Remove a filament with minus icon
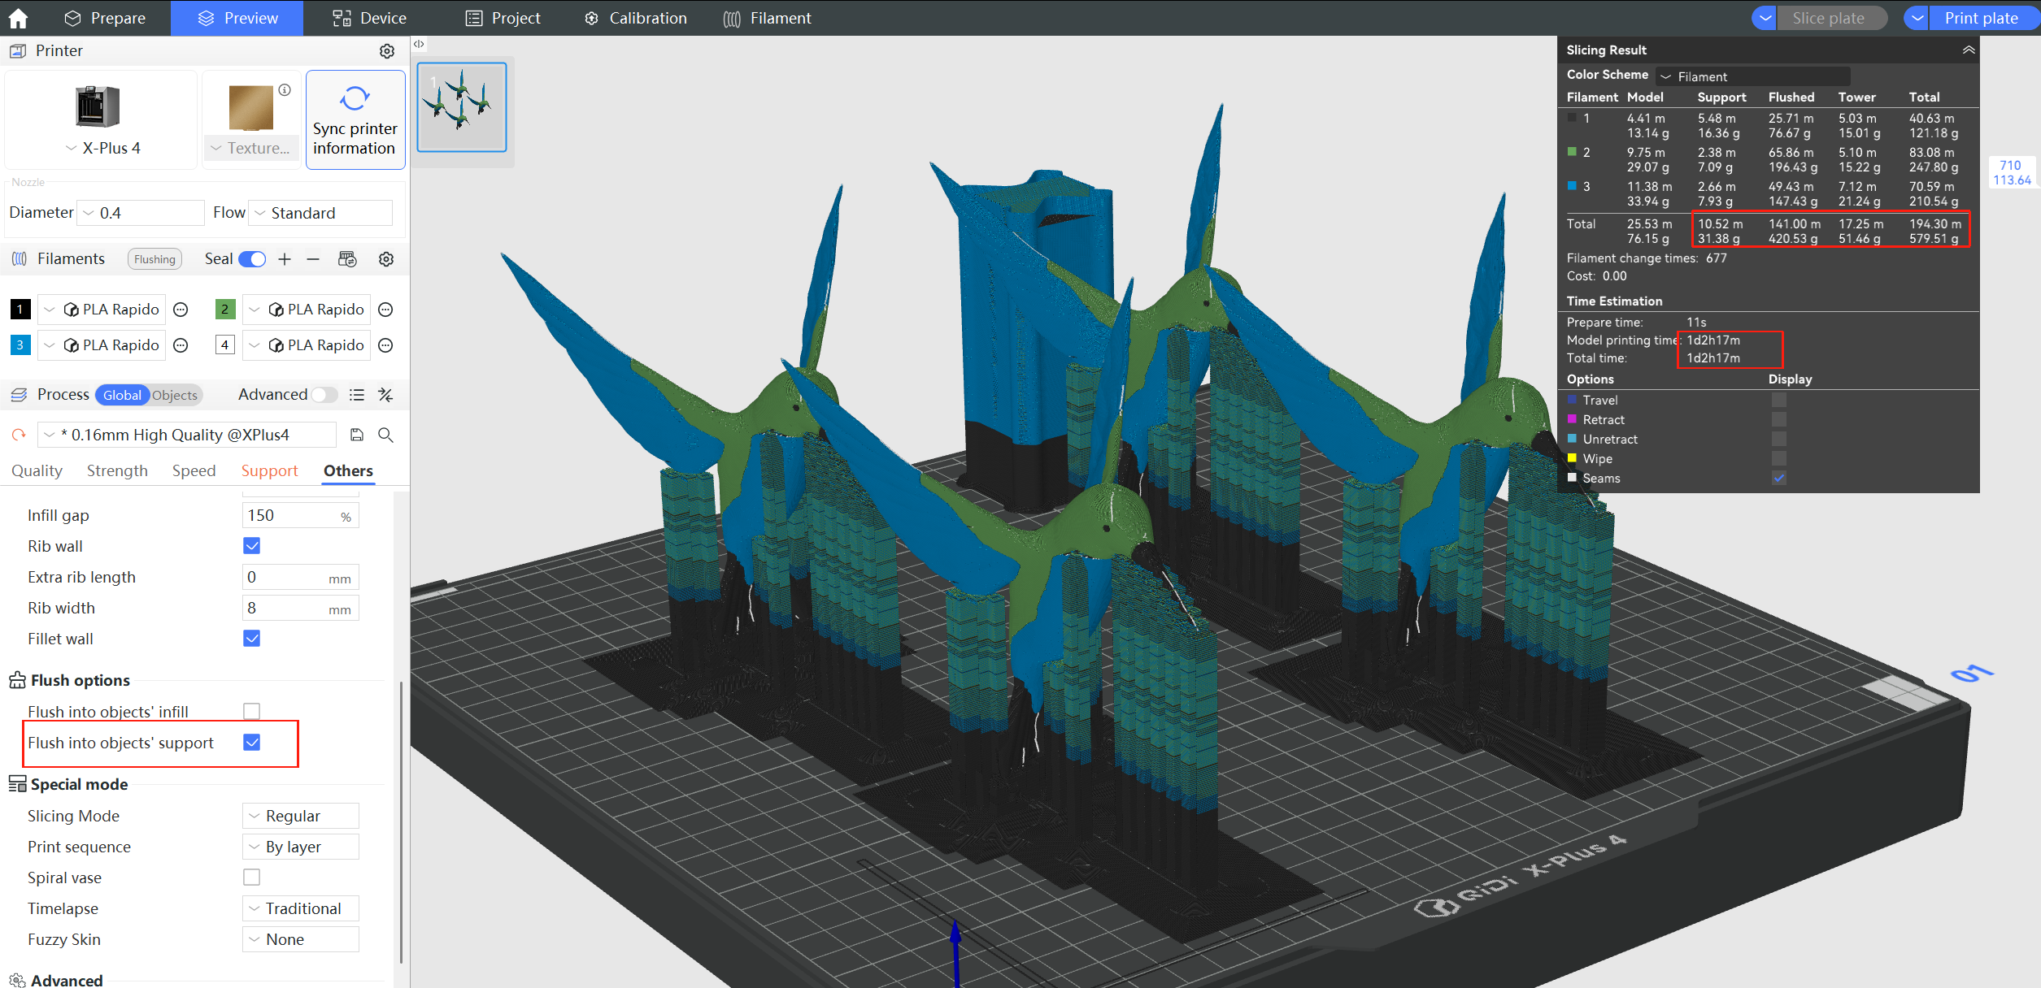 [x=313, y=259]
